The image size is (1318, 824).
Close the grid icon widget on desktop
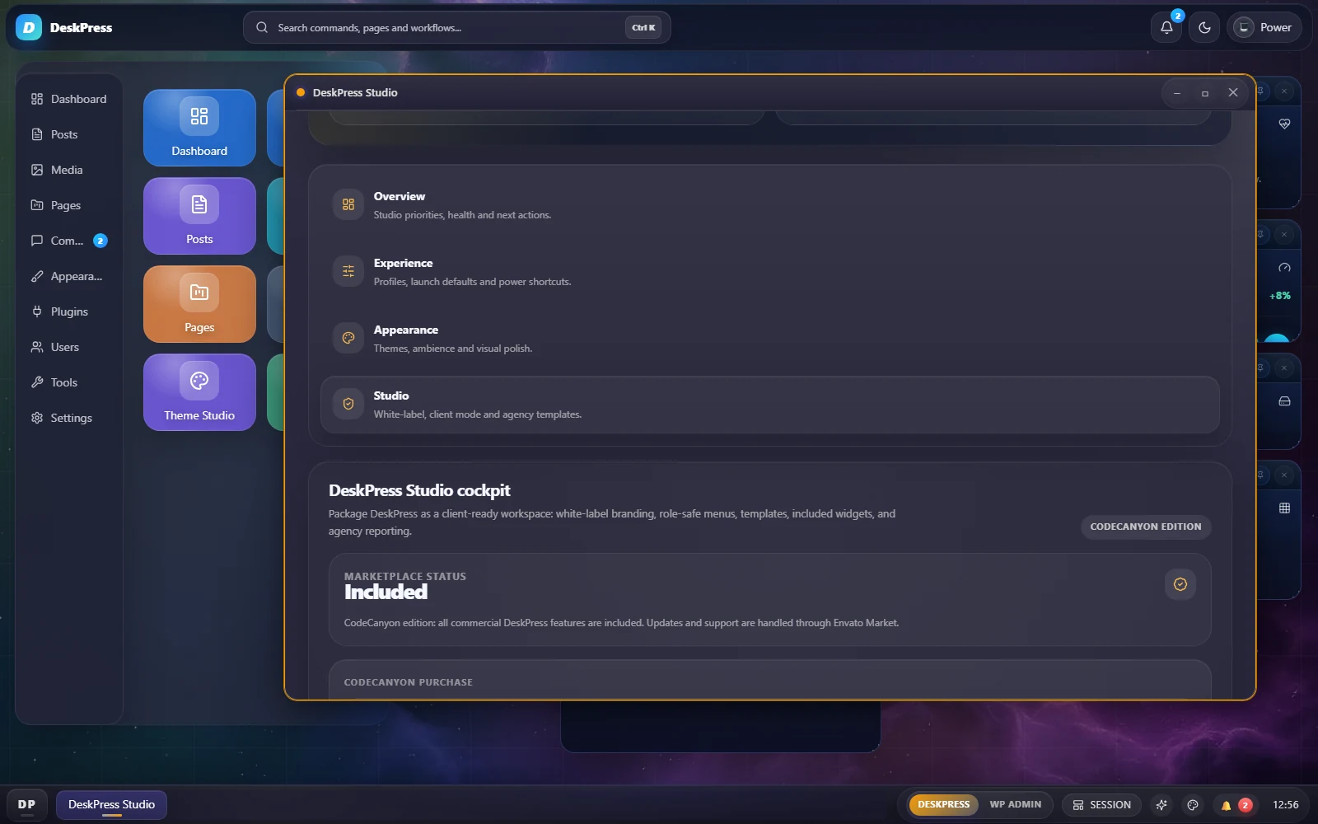(x=1284, y=475)
